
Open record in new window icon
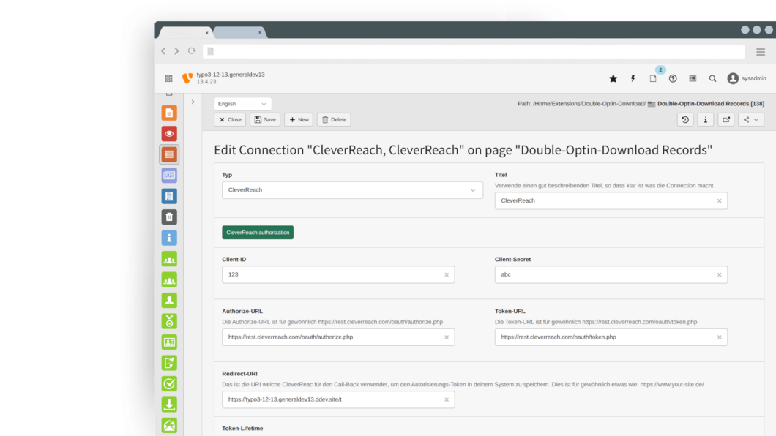pyautogui.click(x=725, y=119)
